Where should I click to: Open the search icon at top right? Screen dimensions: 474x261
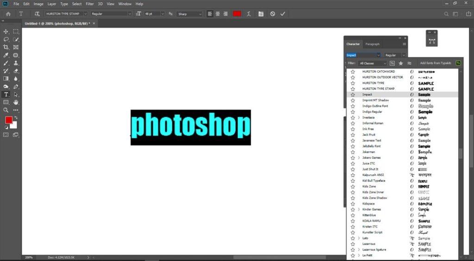pos(446,14)
